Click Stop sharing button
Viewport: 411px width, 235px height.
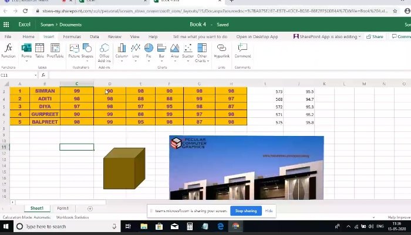click(x=246, y=210)
